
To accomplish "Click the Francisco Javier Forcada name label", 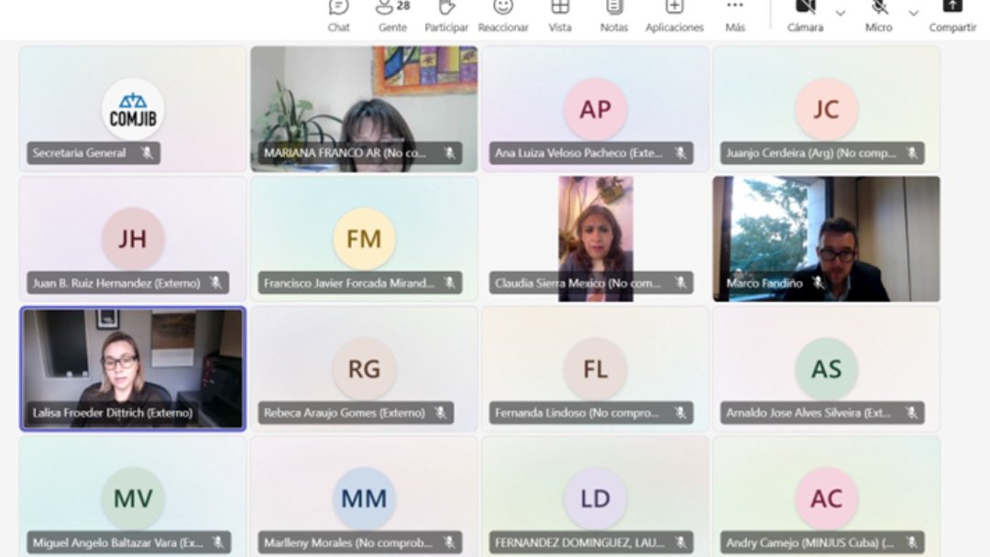I will click(360, 283).
